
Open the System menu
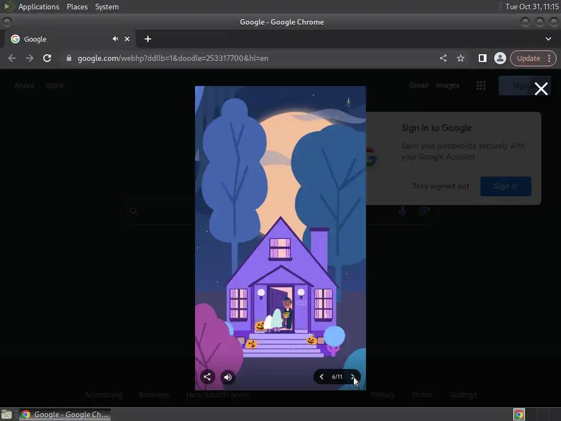tap(107, 7)
